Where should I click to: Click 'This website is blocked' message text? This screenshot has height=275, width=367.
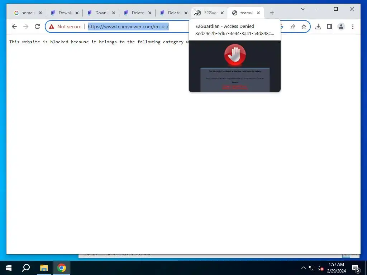click(x=99, y=42)
